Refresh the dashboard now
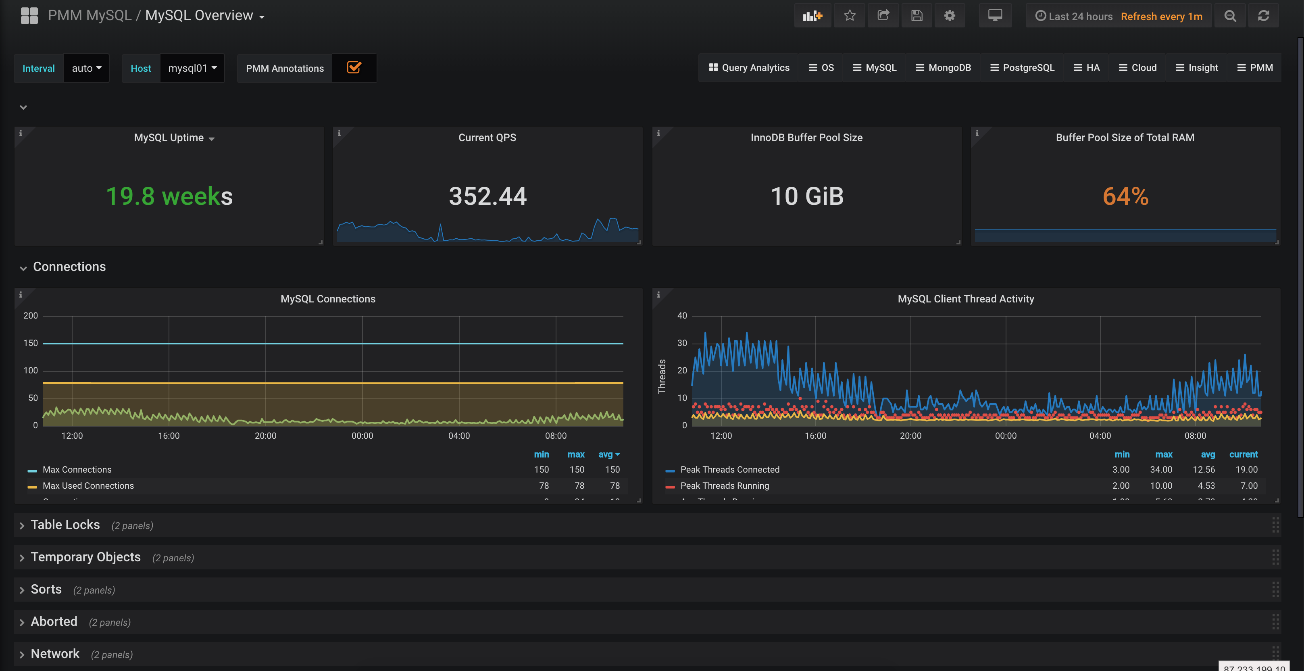 coord(1264,16)
